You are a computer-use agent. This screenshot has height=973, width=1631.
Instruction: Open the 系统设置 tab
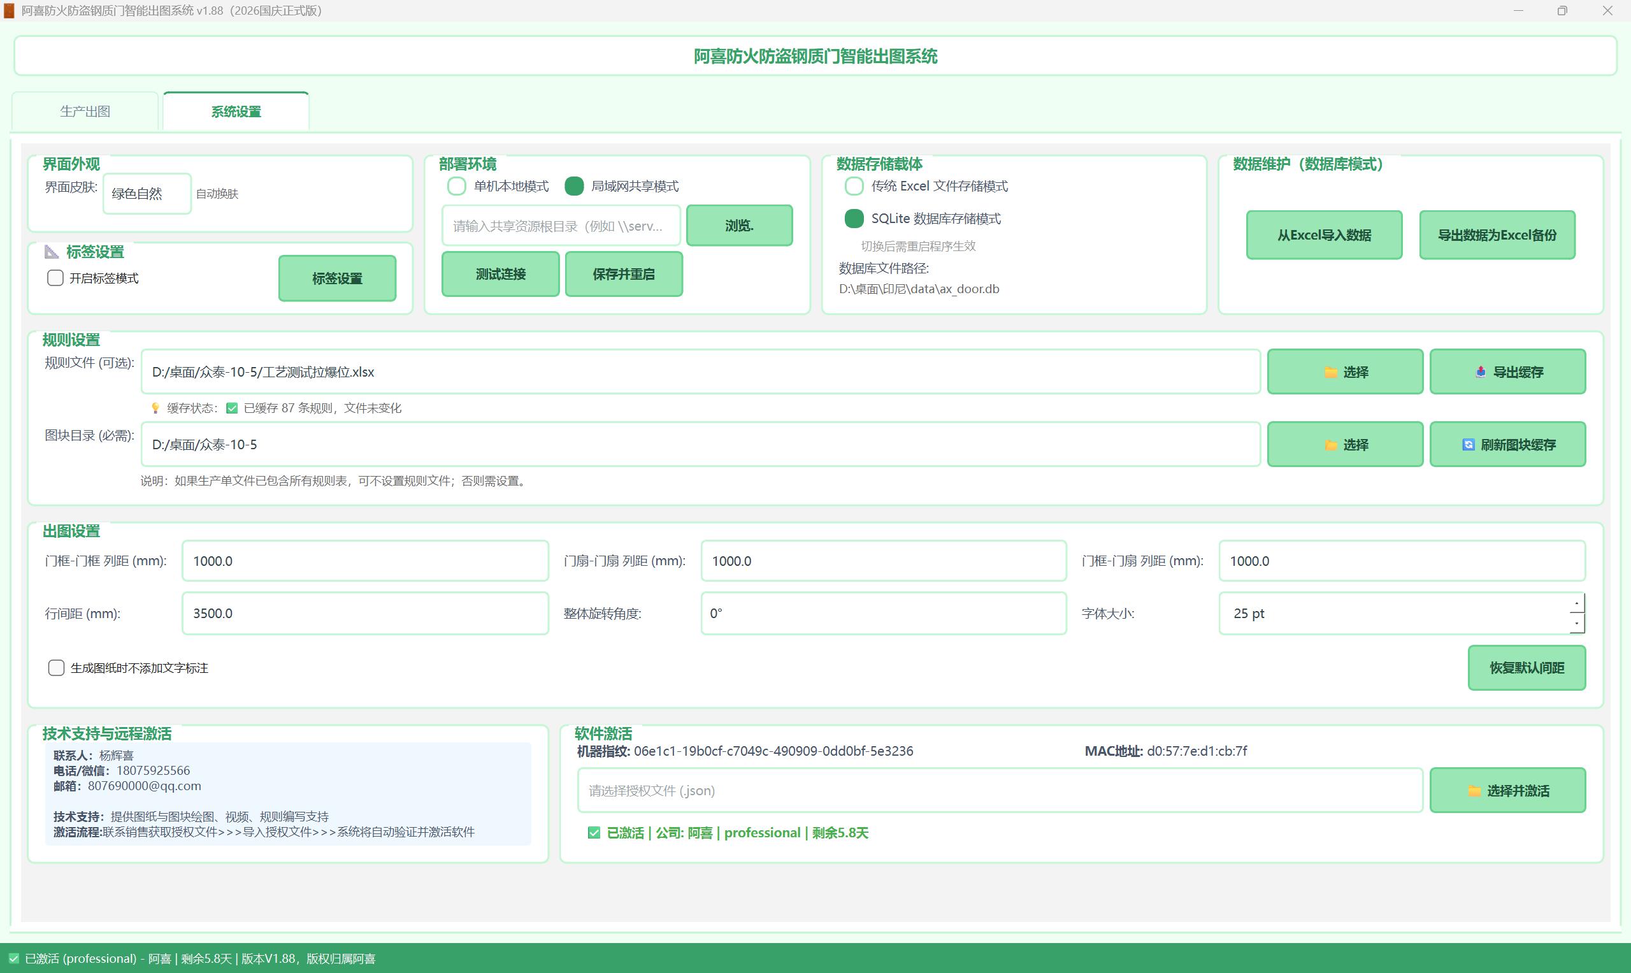pyautogui.click(x=236, y=112)
